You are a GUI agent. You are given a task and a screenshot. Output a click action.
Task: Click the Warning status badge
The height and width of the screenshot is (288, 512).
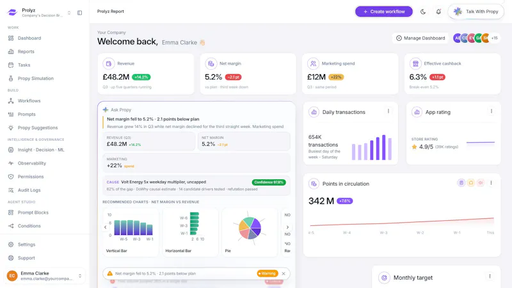click(x=268, y=274)
